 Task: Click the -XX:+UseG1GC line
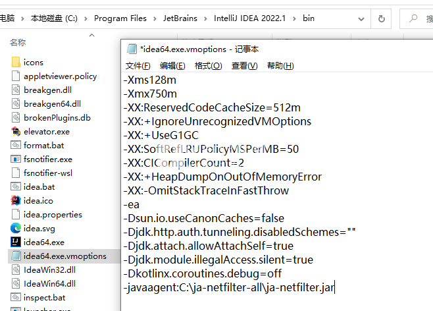(161, 135)
